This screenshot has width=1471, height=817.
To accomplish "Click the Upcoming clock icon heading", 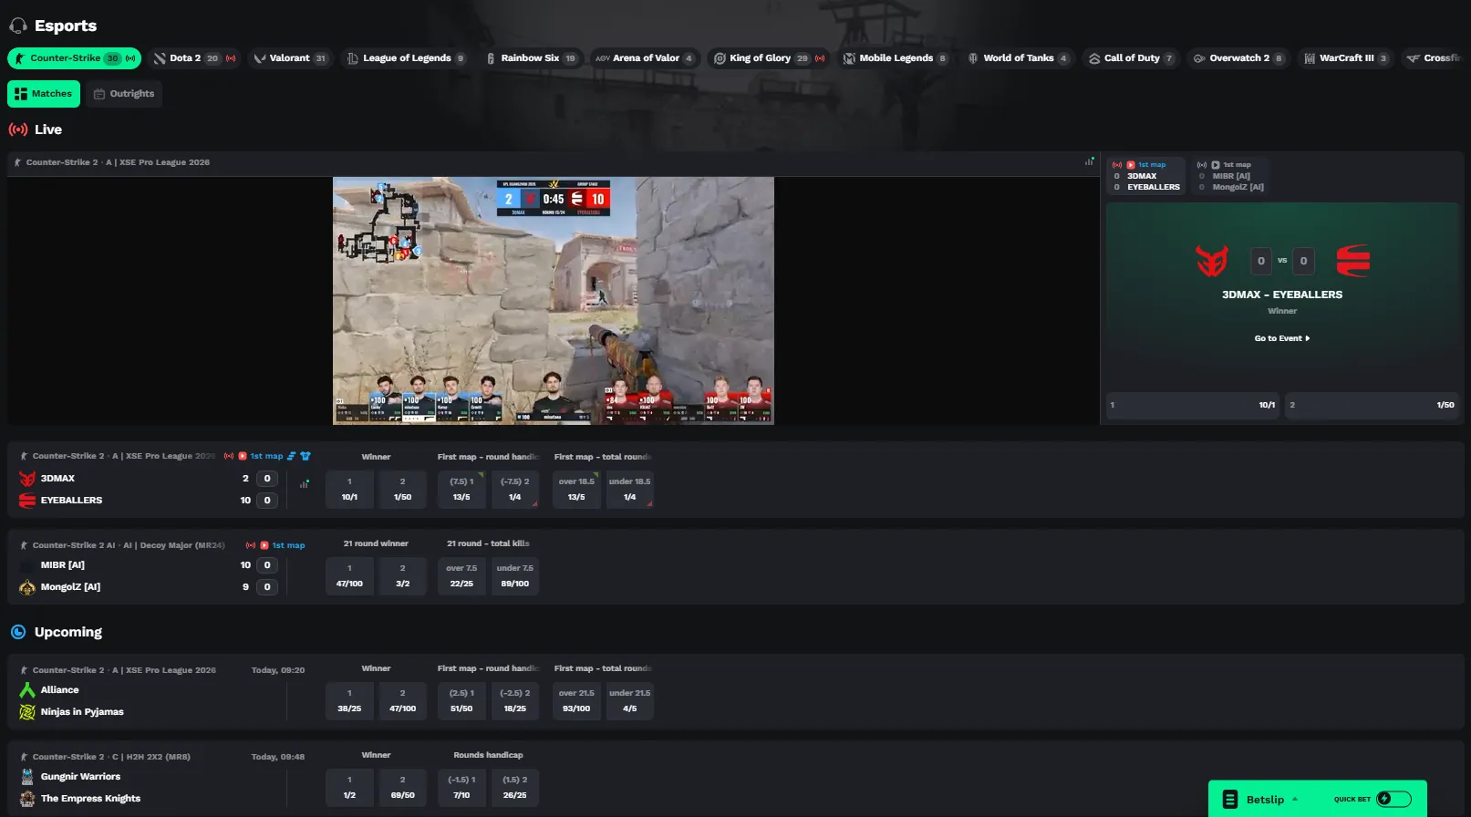I will point(18,632).
